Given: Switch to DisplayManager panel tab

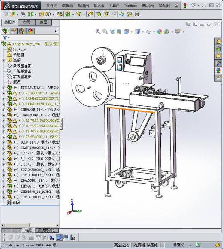Looking at the screenshot, I should point(30,31).
